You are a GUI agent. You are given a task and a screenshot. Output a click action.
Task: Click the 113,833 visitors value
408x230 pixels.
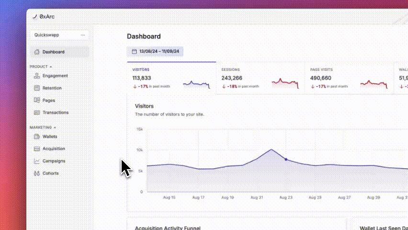pyautogui.click(x=142, y=78)
